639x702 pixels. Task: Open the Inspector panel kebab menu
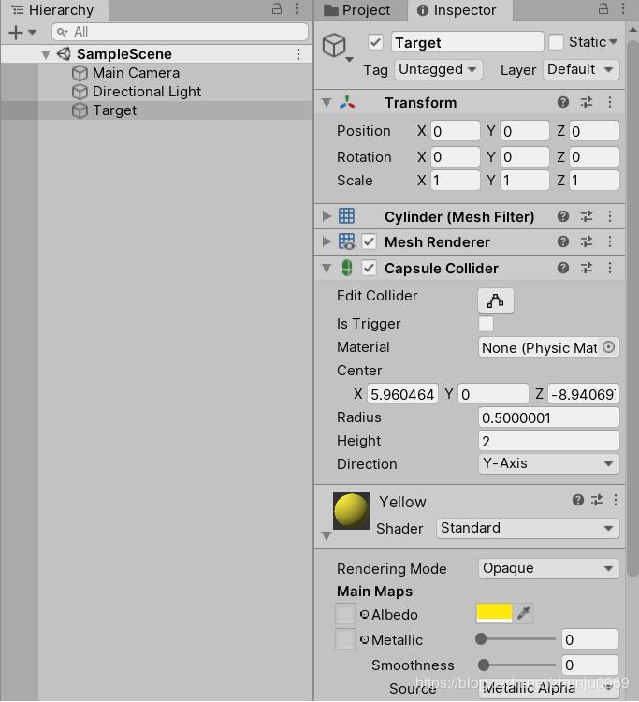(623, 9)
